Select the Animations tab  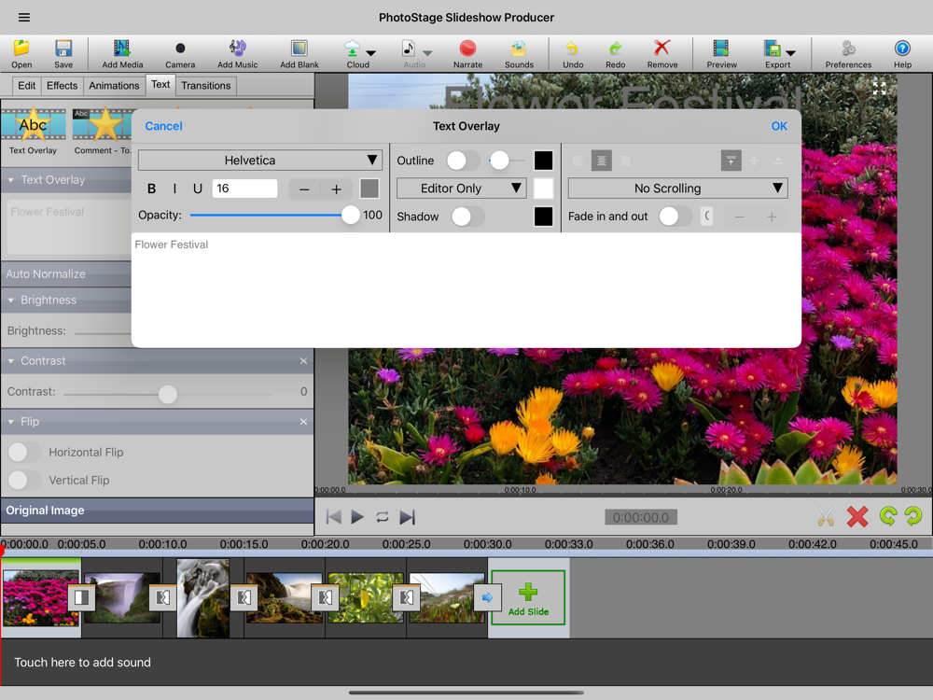(x=114, y=86)
